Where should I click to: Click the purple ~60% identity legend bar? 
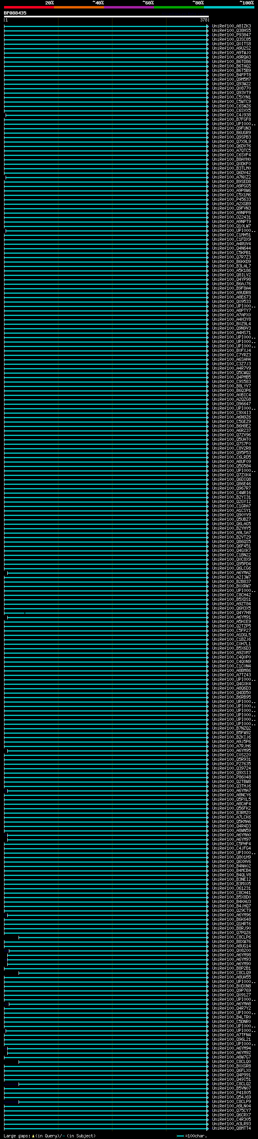[x=129, y=7]
